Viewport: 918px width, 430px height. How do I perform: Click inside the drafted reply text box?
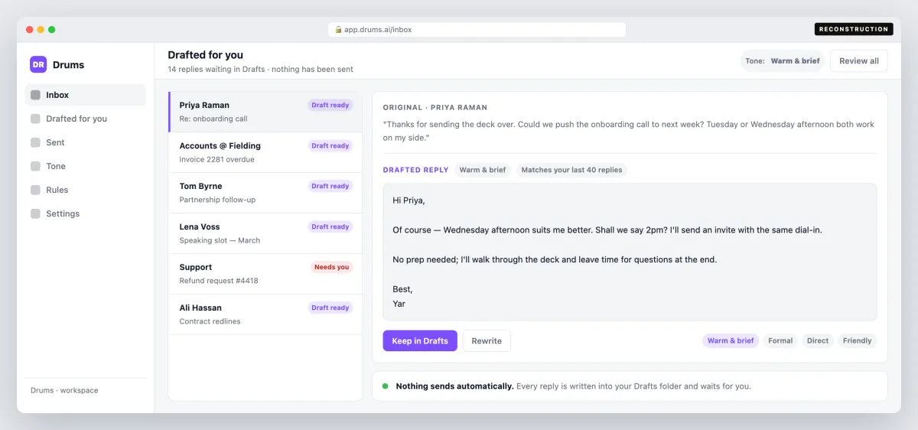click(x=630, y=252)
